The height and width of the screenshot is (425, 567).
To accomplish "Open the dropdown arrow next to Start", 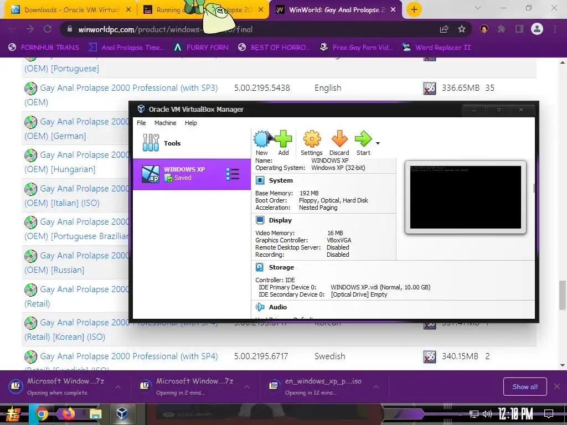I will pyautogui.click(x=378, y=143).
